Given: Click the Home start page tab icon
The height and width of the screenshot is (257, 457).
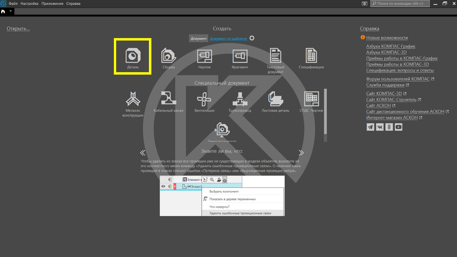Looking at the screenshot, I should click(3, 11).
